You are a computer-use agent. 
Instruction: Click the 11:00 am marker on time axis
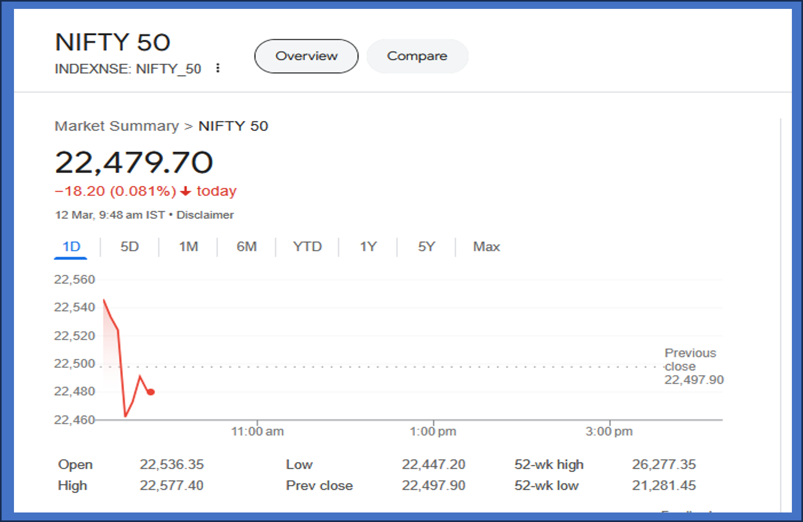click(x=257, y=431)
